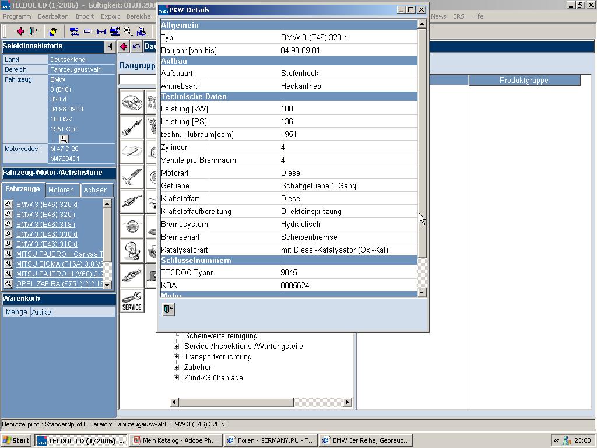The height and width of the screenshot is (448, 597).
Task: Click scroll down arrow in vehicle history list
Action: [107, 285]
